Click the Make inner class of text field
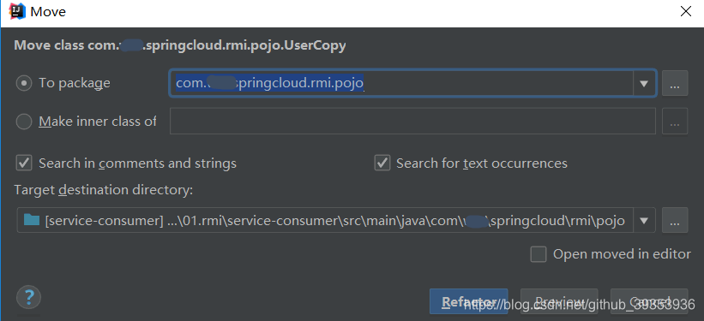 tap(412, 121)
